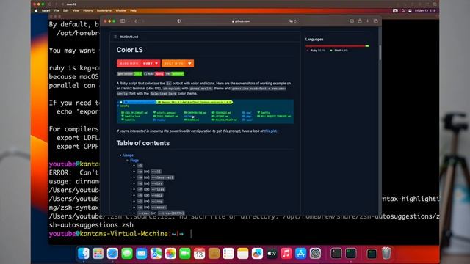
Task: Open Apple TV from the Dock
Action: click(x=272, y=254)
